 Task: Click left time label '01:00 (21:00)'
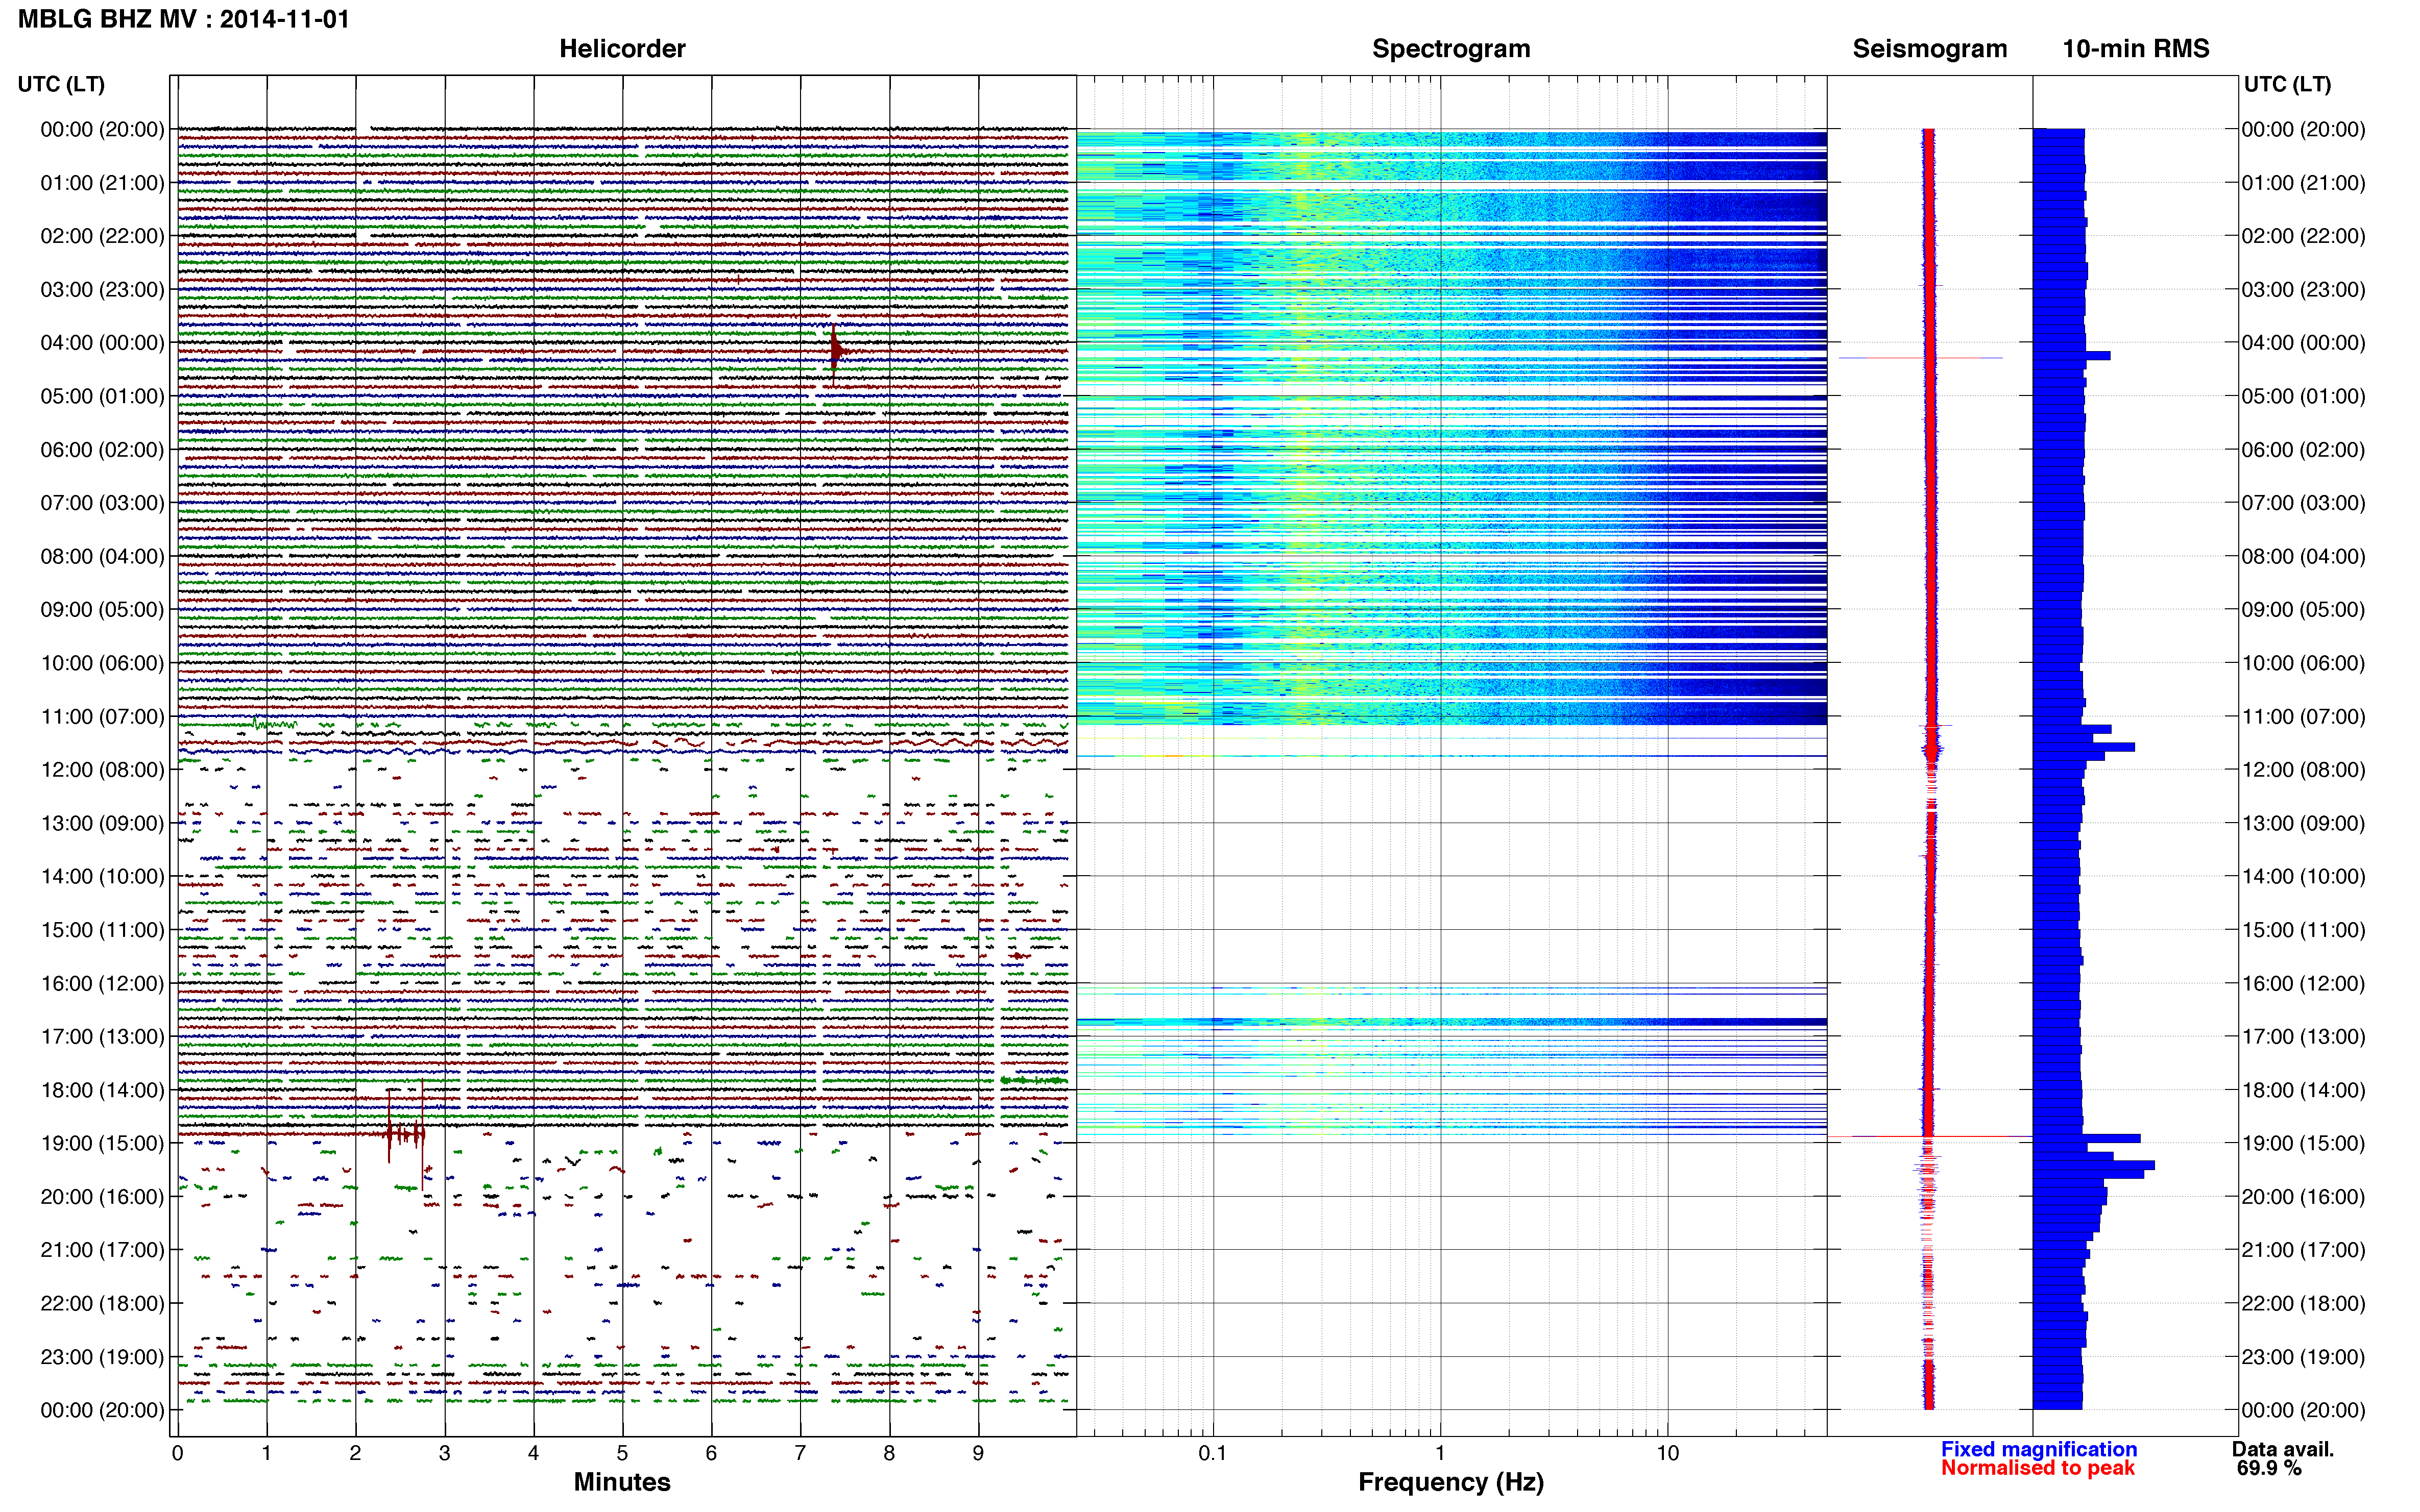[x=102, y=183]
